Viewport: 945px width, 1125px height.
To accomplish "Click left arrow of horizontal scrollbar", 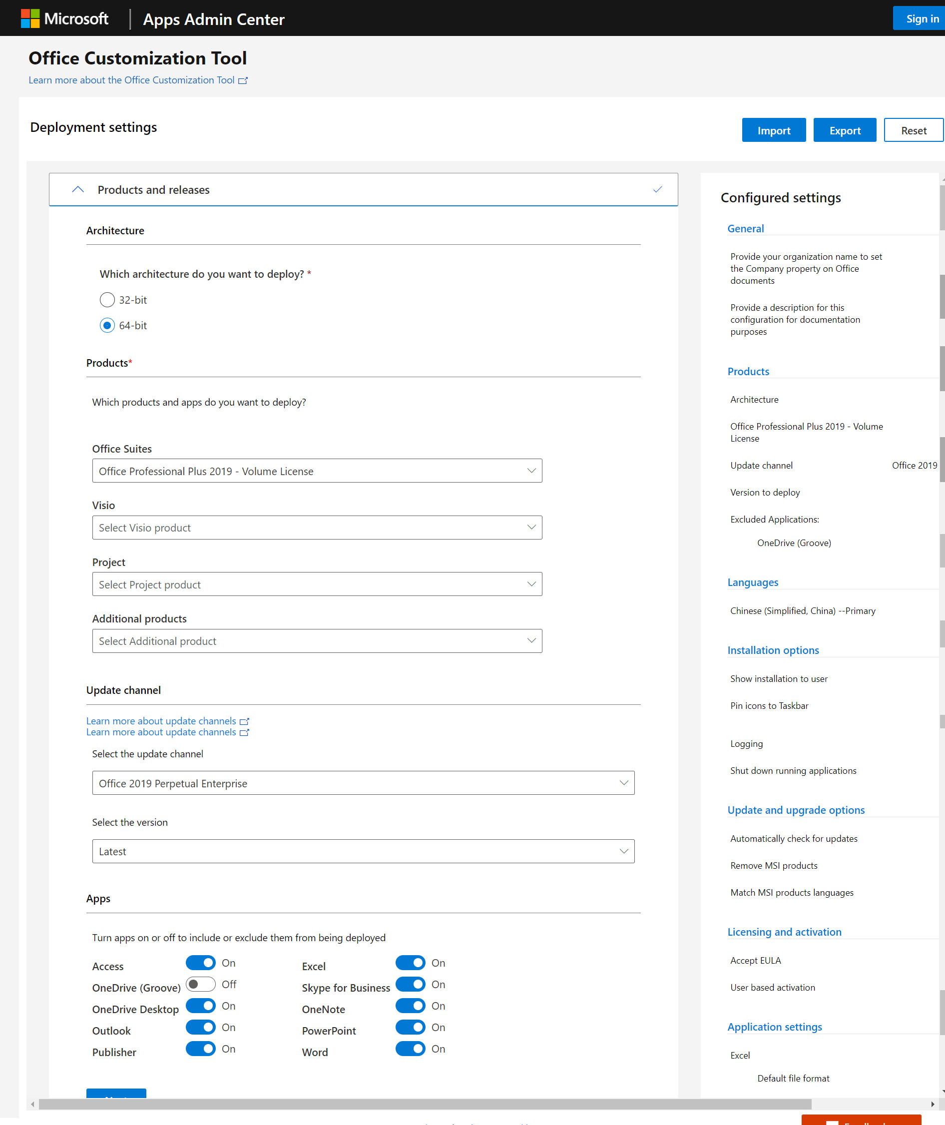I will point(32,1104).
